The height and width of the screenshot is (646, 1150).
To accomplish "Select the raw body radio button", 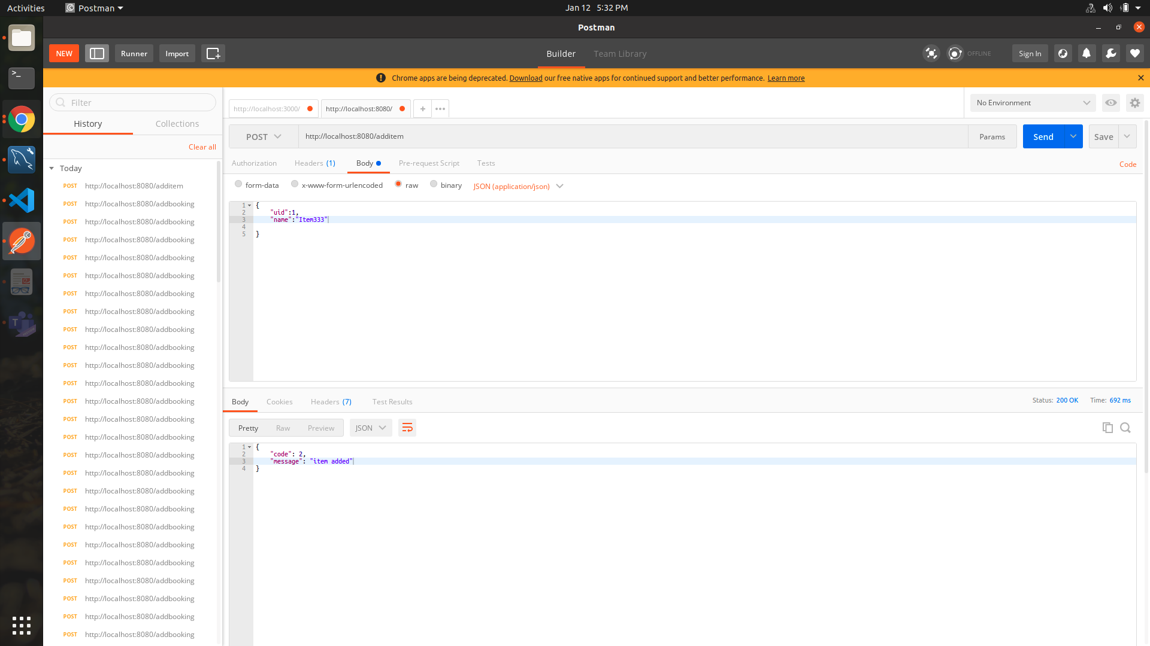I will pos(398,184).
